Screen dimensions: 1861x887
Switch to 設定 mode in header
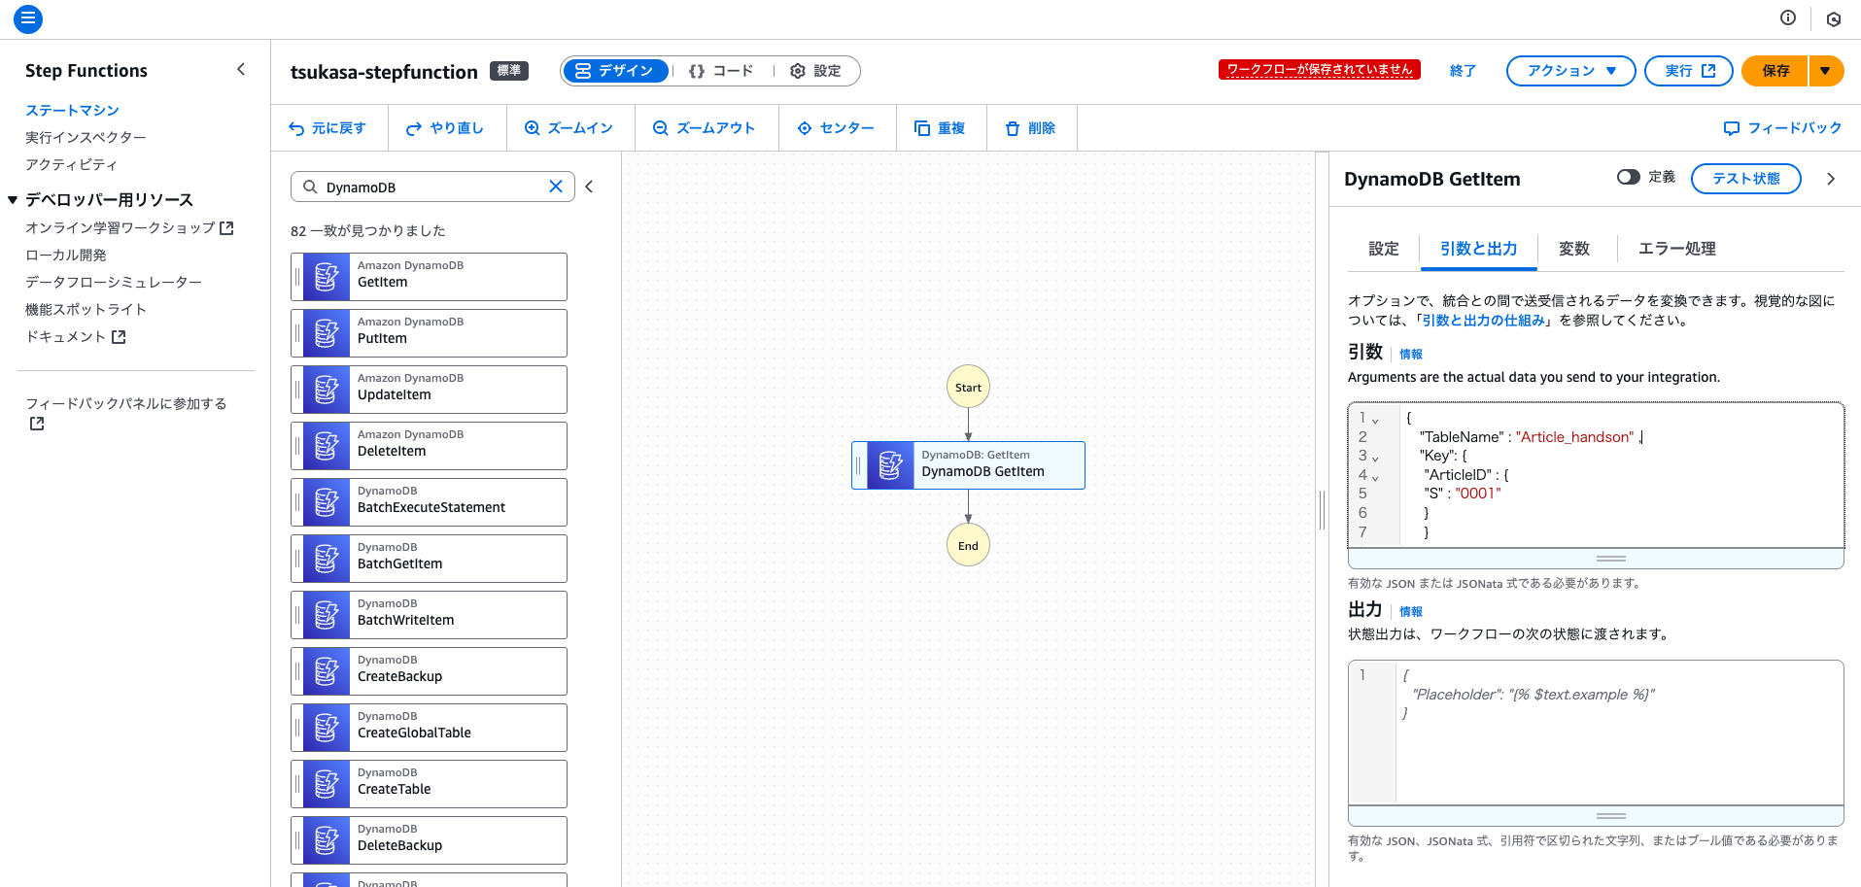pos(815,71)
